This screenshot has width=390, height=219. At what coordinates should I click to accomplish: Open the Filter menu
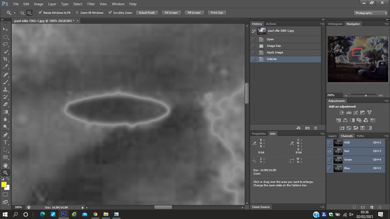(x=91, y=4)
